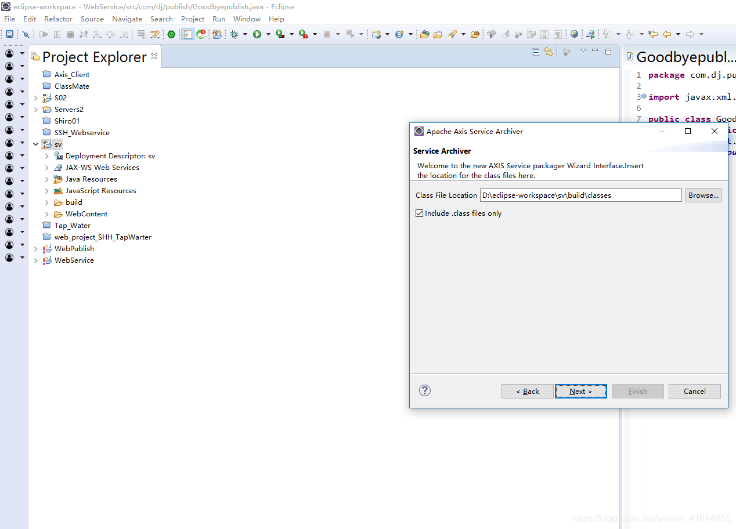Click the flashlight Search toolbar icon
The height and width of the screenshot is (529, 736).
tap(452, 34)
